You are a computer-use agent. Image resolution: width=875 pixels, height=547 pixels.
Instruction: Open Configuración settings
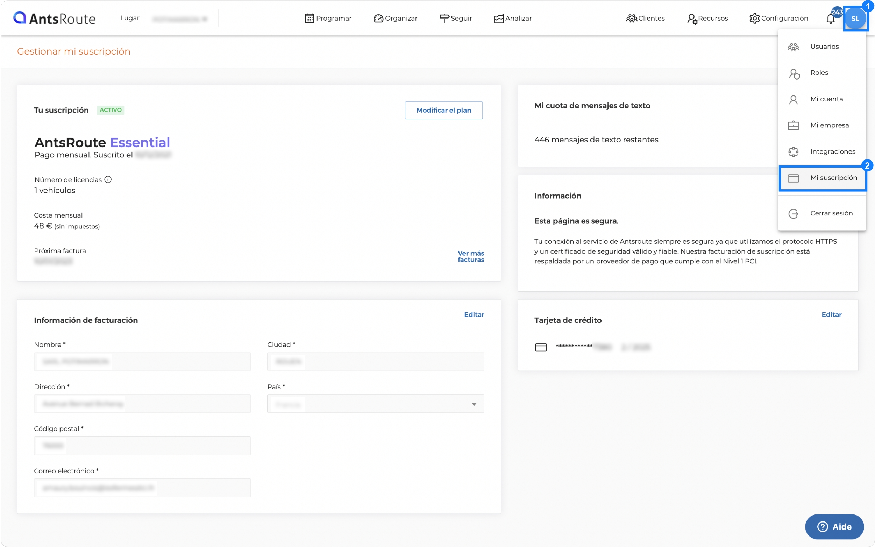778,18
